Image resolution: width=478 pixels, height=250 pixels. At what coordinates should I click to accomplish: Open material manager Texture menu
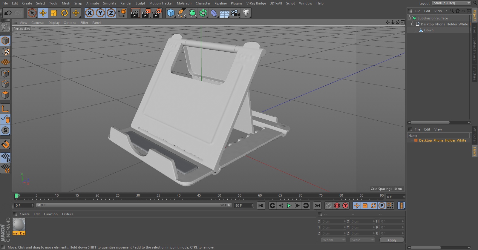point(67,214)
